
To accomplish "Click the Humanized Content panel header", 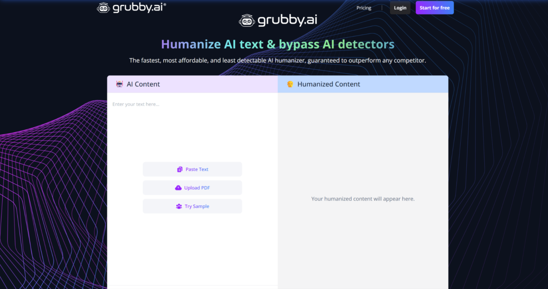I will 363,84.
